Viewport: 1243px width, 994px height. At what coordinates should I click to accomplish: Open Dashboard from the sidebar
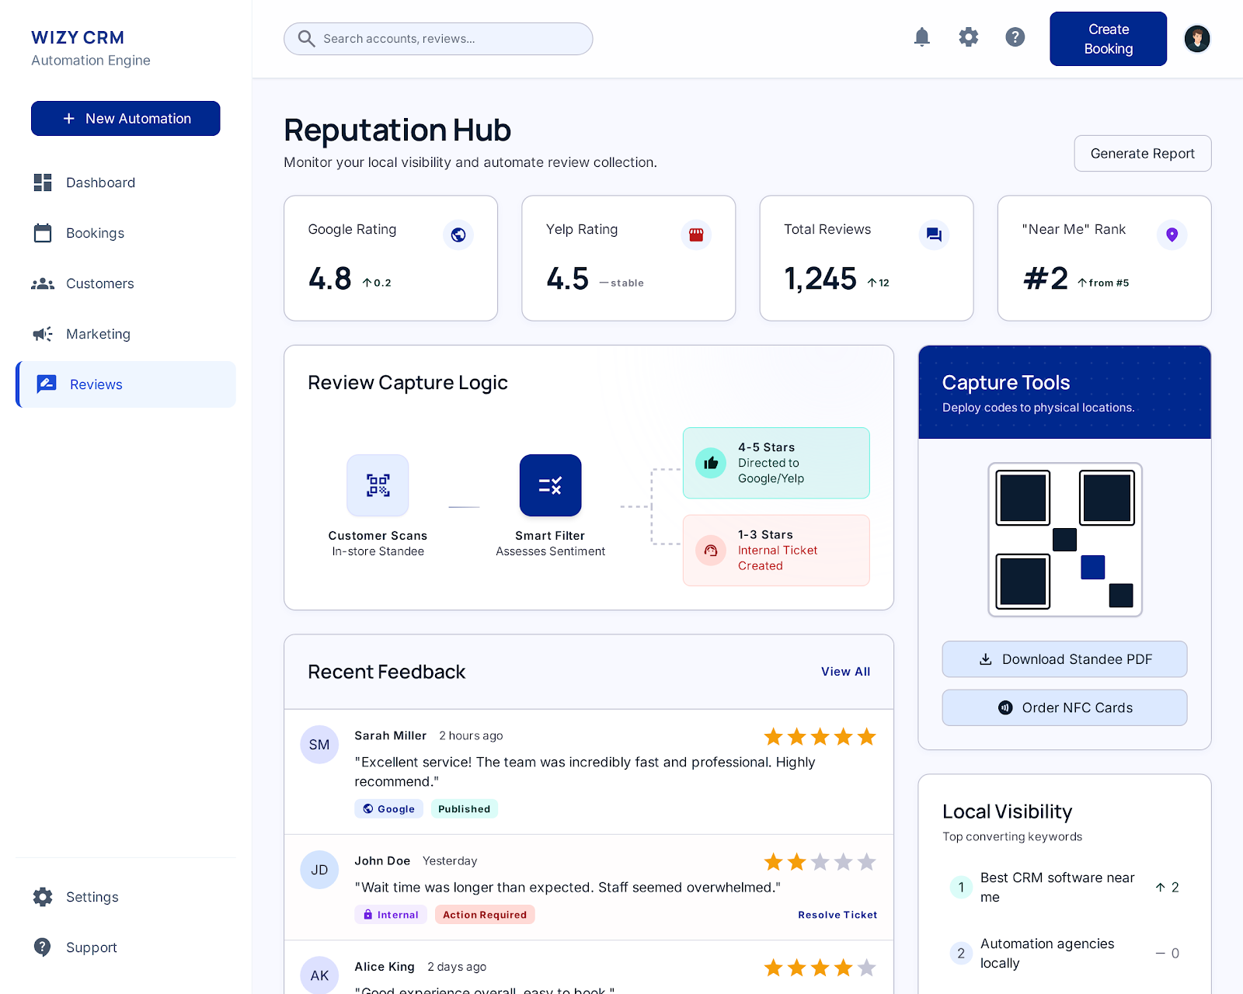(x=100, y=182)
